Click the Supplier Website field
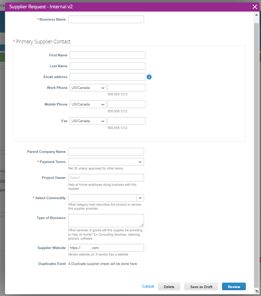 tap(106, 248)
